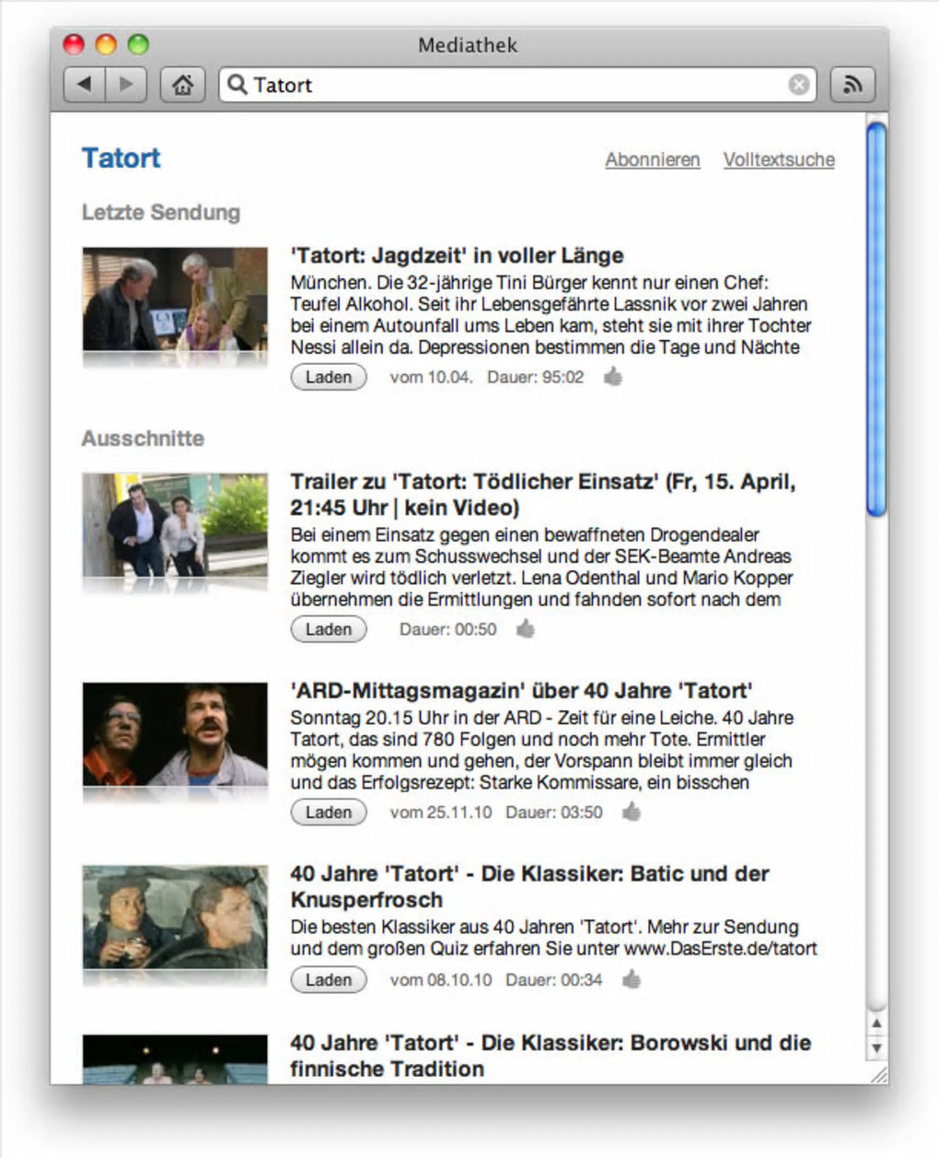Clear the Tatort search text
Viewport: 939px width, 1158px height.
[x=799, y=85]
